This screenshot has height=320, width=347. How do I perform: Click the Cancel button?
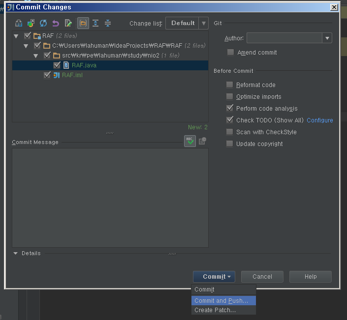point(262,276)
